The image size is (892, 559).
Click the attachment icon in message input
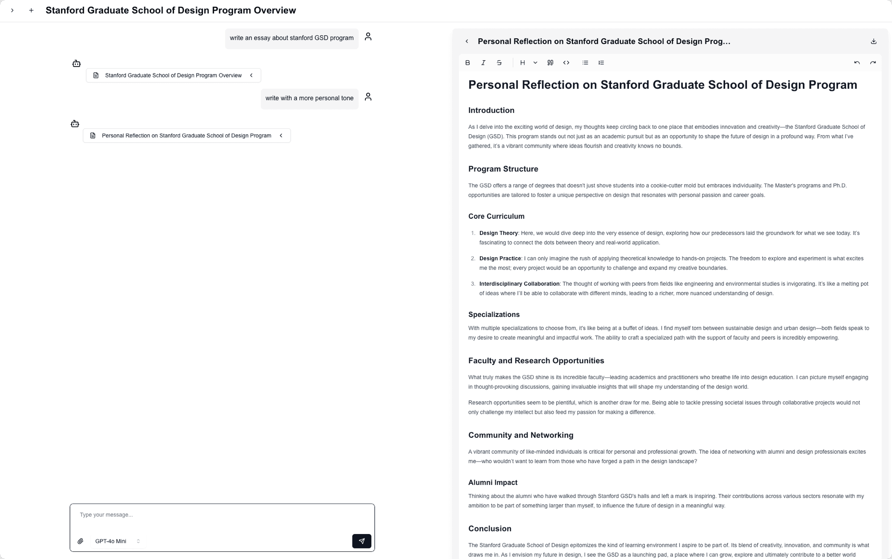[x=81, y=541]
